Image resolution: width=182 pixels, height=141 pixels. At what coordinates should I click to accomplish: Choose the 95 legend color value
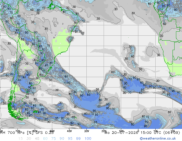(70, 139)
